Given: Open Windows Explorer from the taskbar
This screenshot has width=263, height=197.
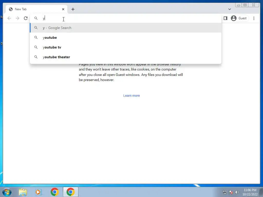Looking at the screenshot, I should (23, 192).
